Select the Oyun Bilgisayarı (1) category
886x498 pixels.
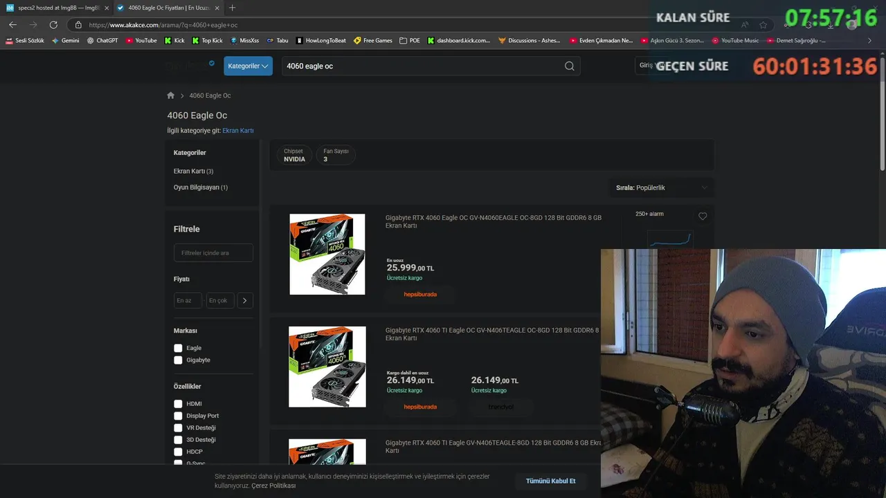(201, 187)
